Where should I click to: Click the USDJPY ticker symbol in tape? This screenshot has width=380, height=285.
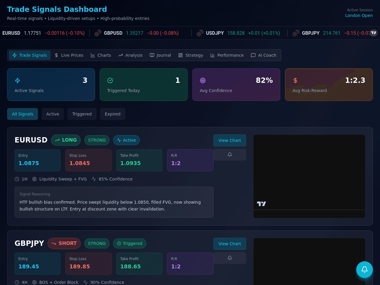pos(215,33)
